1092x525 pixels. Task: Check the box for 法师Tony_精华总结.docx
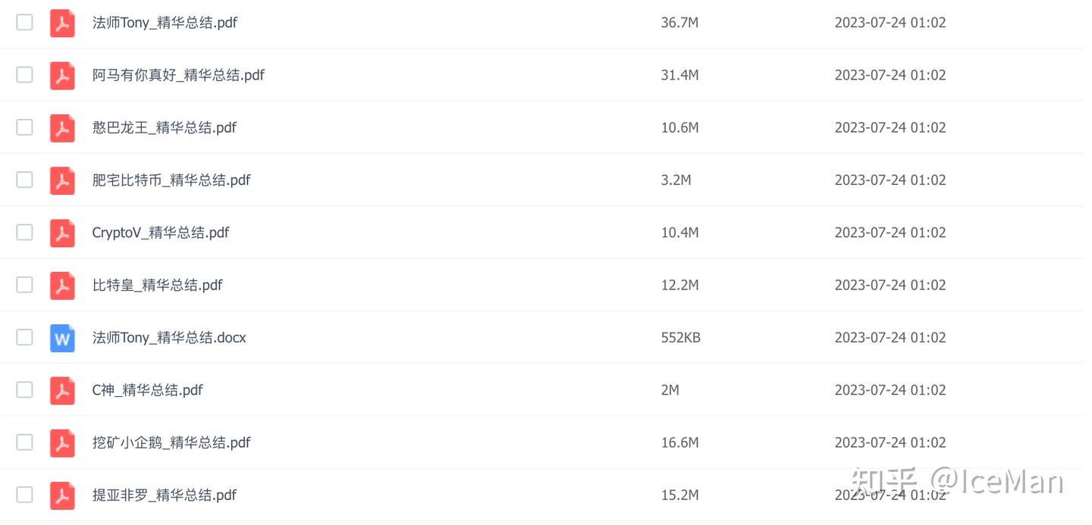(x=25, y=337)
